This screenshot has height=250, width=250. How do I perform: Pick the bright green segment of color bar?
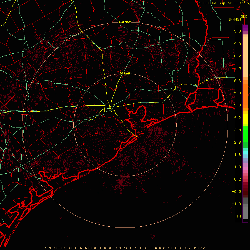click(x=245, y=134)
